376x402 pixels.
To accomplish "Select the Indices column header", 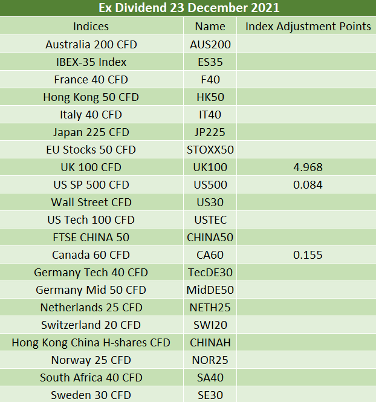I will [91, 26].
